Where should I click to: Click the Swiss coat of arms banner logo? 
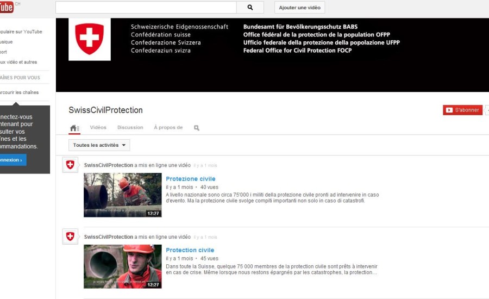(x=89, y=39)
